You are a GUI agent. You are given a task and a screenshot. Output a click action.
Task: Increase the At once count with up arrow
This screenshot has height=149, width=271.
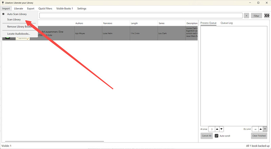(217, 129)
